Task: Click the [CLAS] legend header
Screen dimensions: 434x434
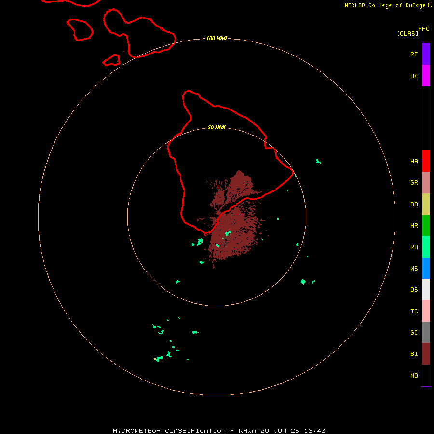Action: [407, 33]
